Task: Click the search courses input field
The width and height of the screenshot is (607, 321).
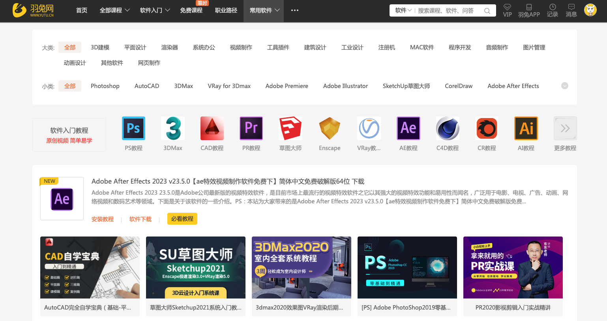Action: tap(448, 11)
